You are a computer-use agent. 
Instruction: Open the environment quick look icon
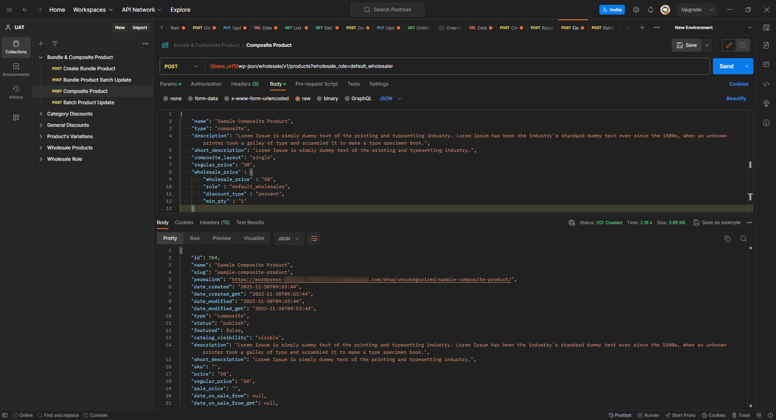pos(766,27)
